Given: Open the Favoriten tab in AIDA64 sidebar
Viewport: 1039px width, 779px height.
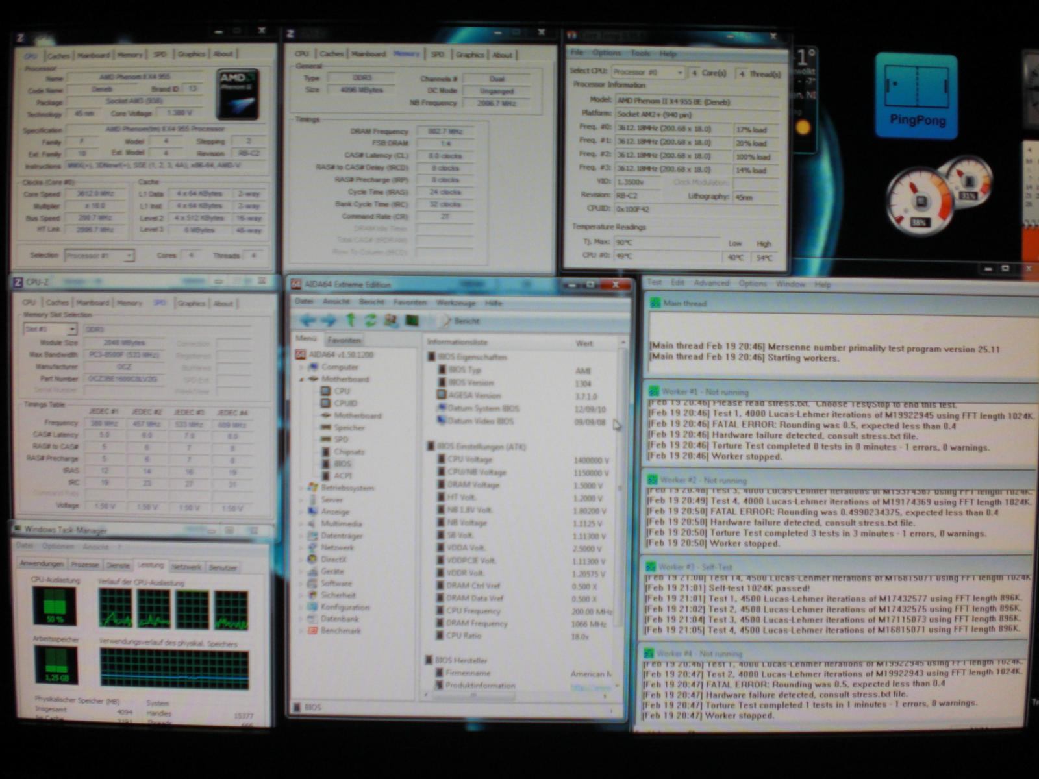Looking at the screenshot, I should 344,340.
